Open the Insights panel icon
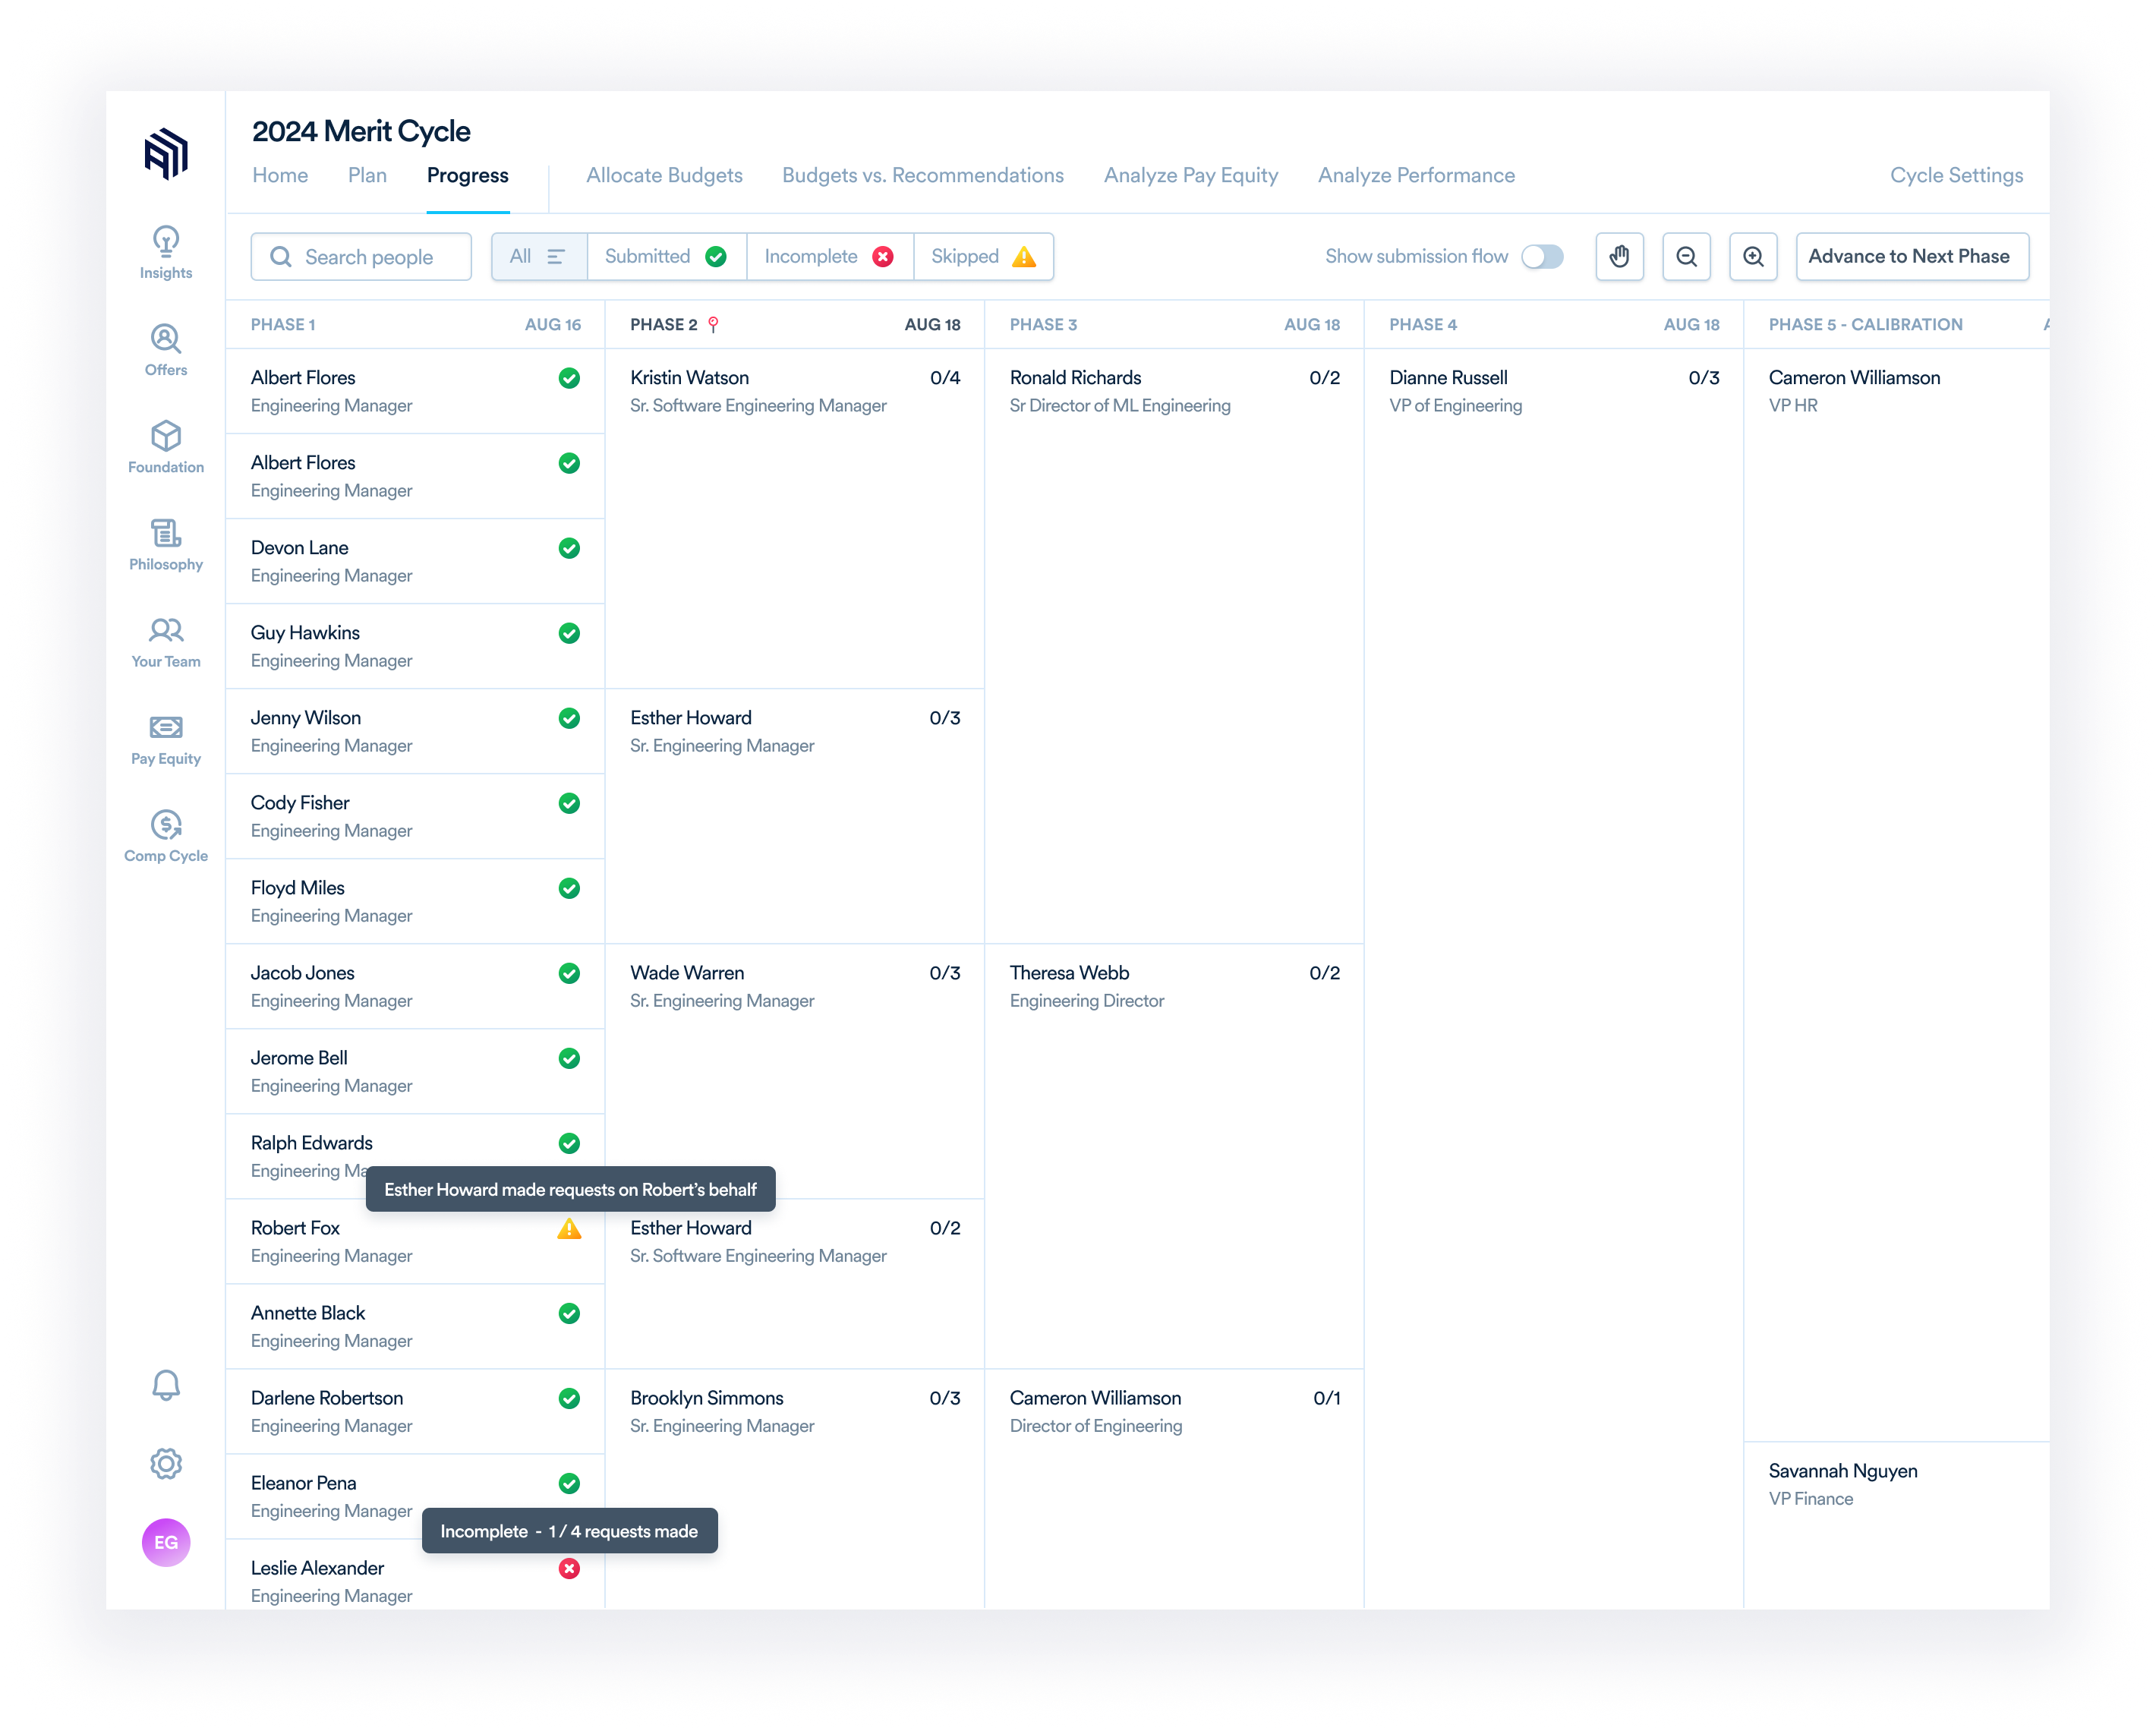2156x1731 pixels. coord(166,244)
